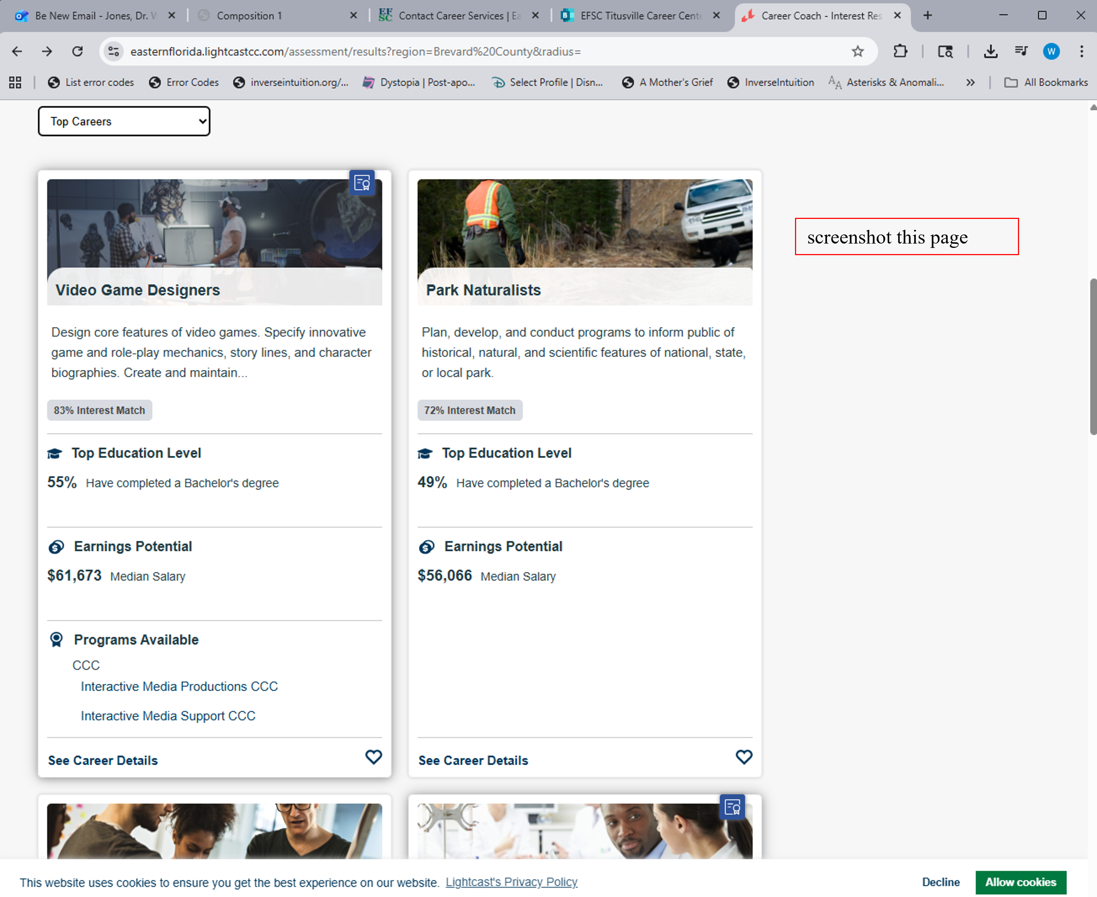Image resolution: width=1097 pixels, height=897 pixels.
Task: Click the downloads icon in toolbar
Action: pyautogui.click(x=990, y=52)
